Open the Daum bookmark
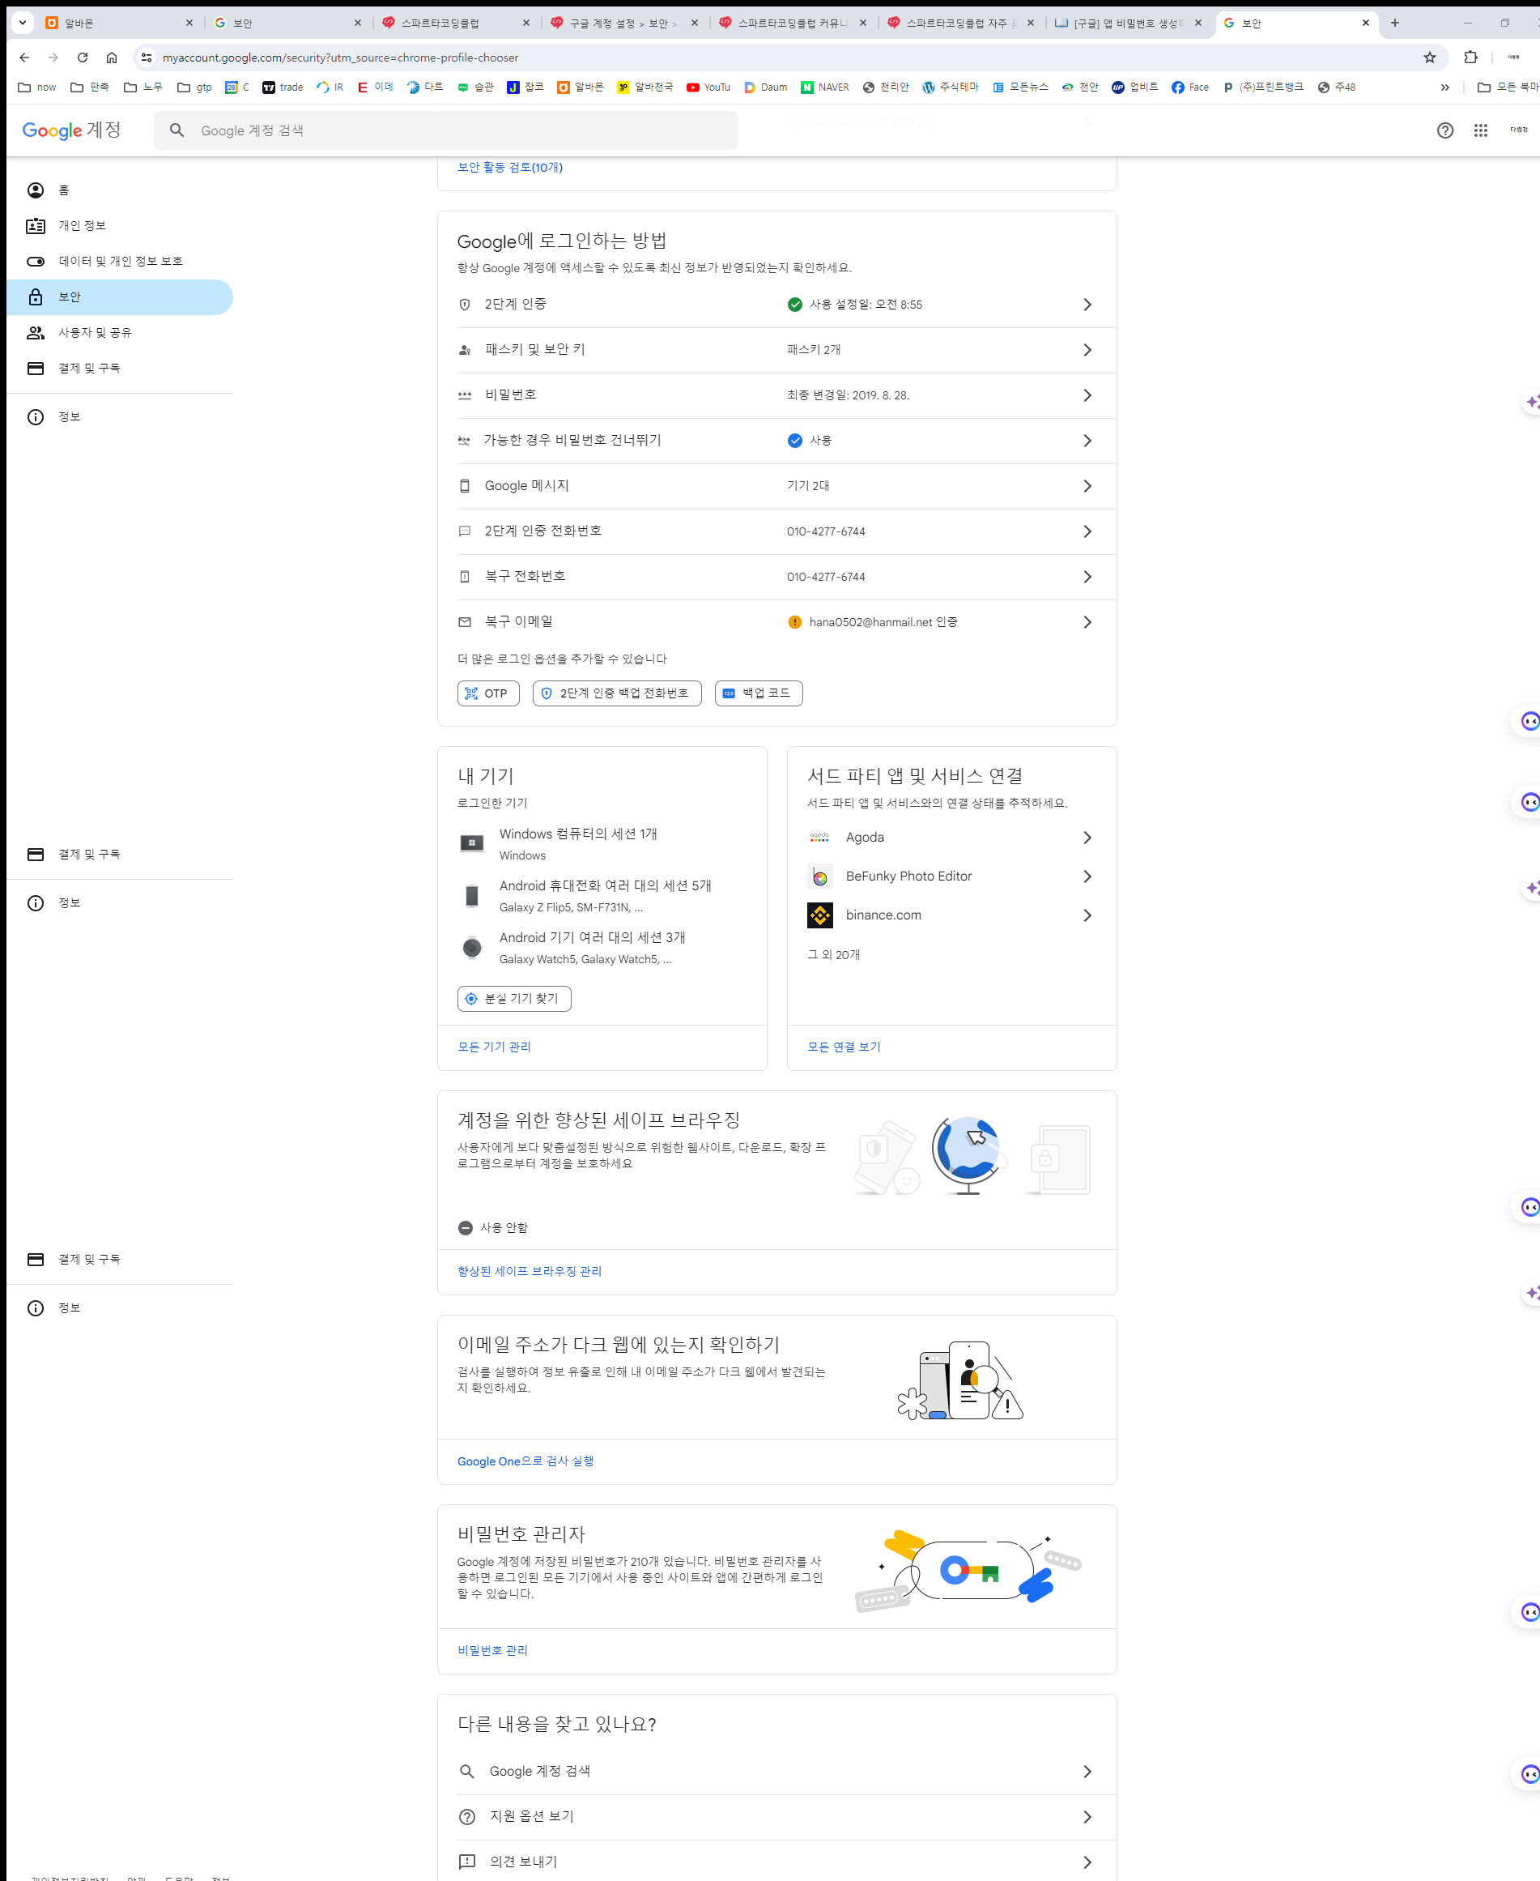This screenshot has width=1540, height=1881. (x=766, y=87)
